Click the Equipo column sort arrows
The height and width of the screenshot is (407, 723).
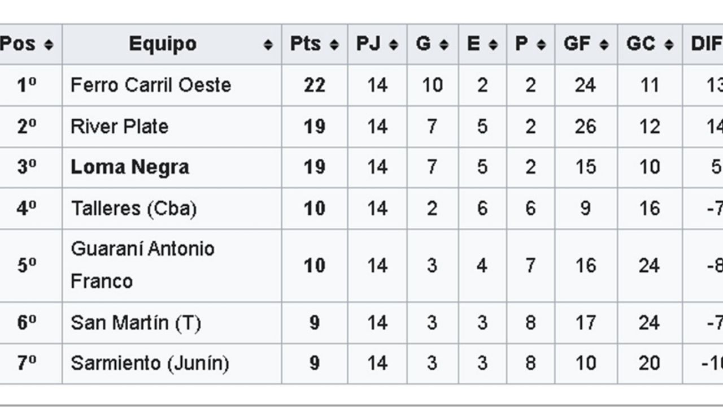tap(268, 44)
